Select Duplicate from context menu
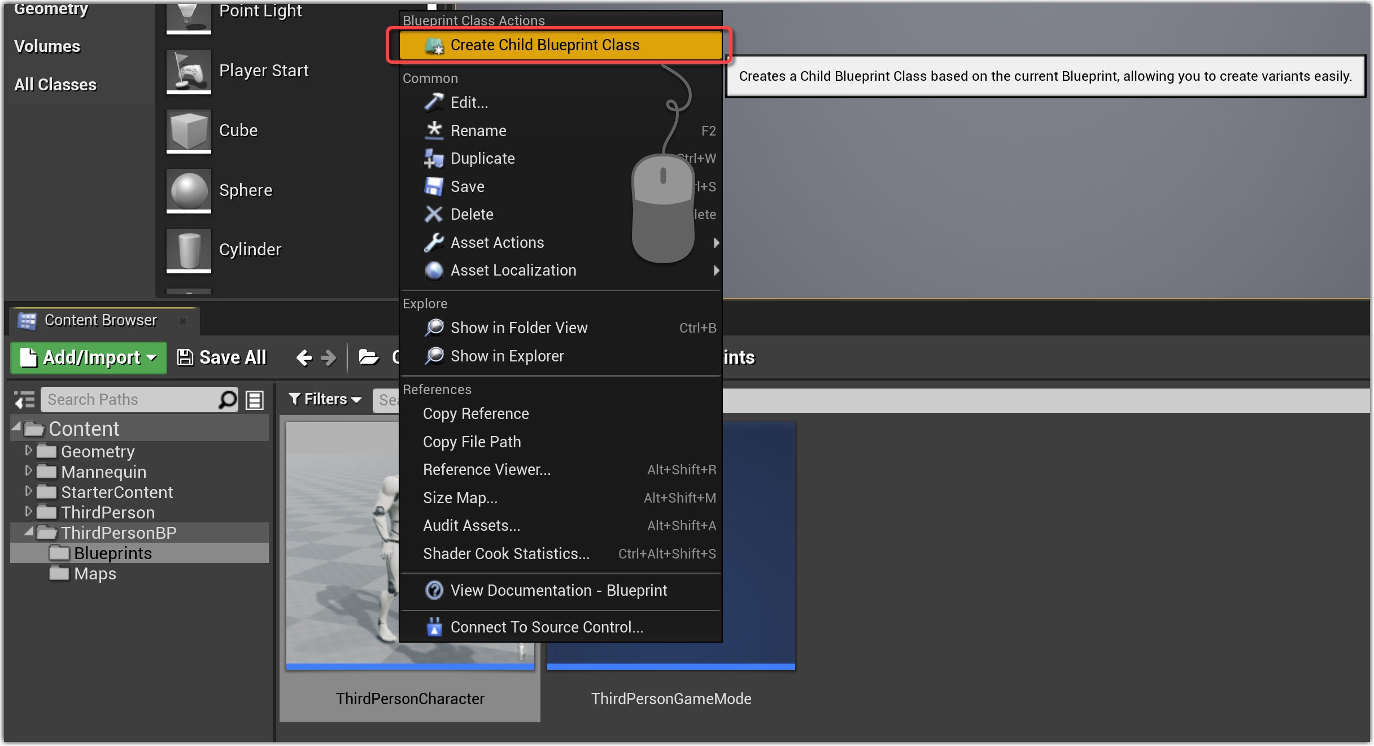 coord(482,159)
